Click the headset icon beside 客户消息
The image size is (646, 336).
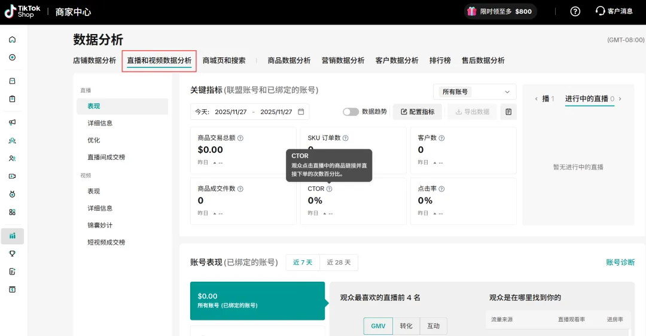[x=600, y=11]
